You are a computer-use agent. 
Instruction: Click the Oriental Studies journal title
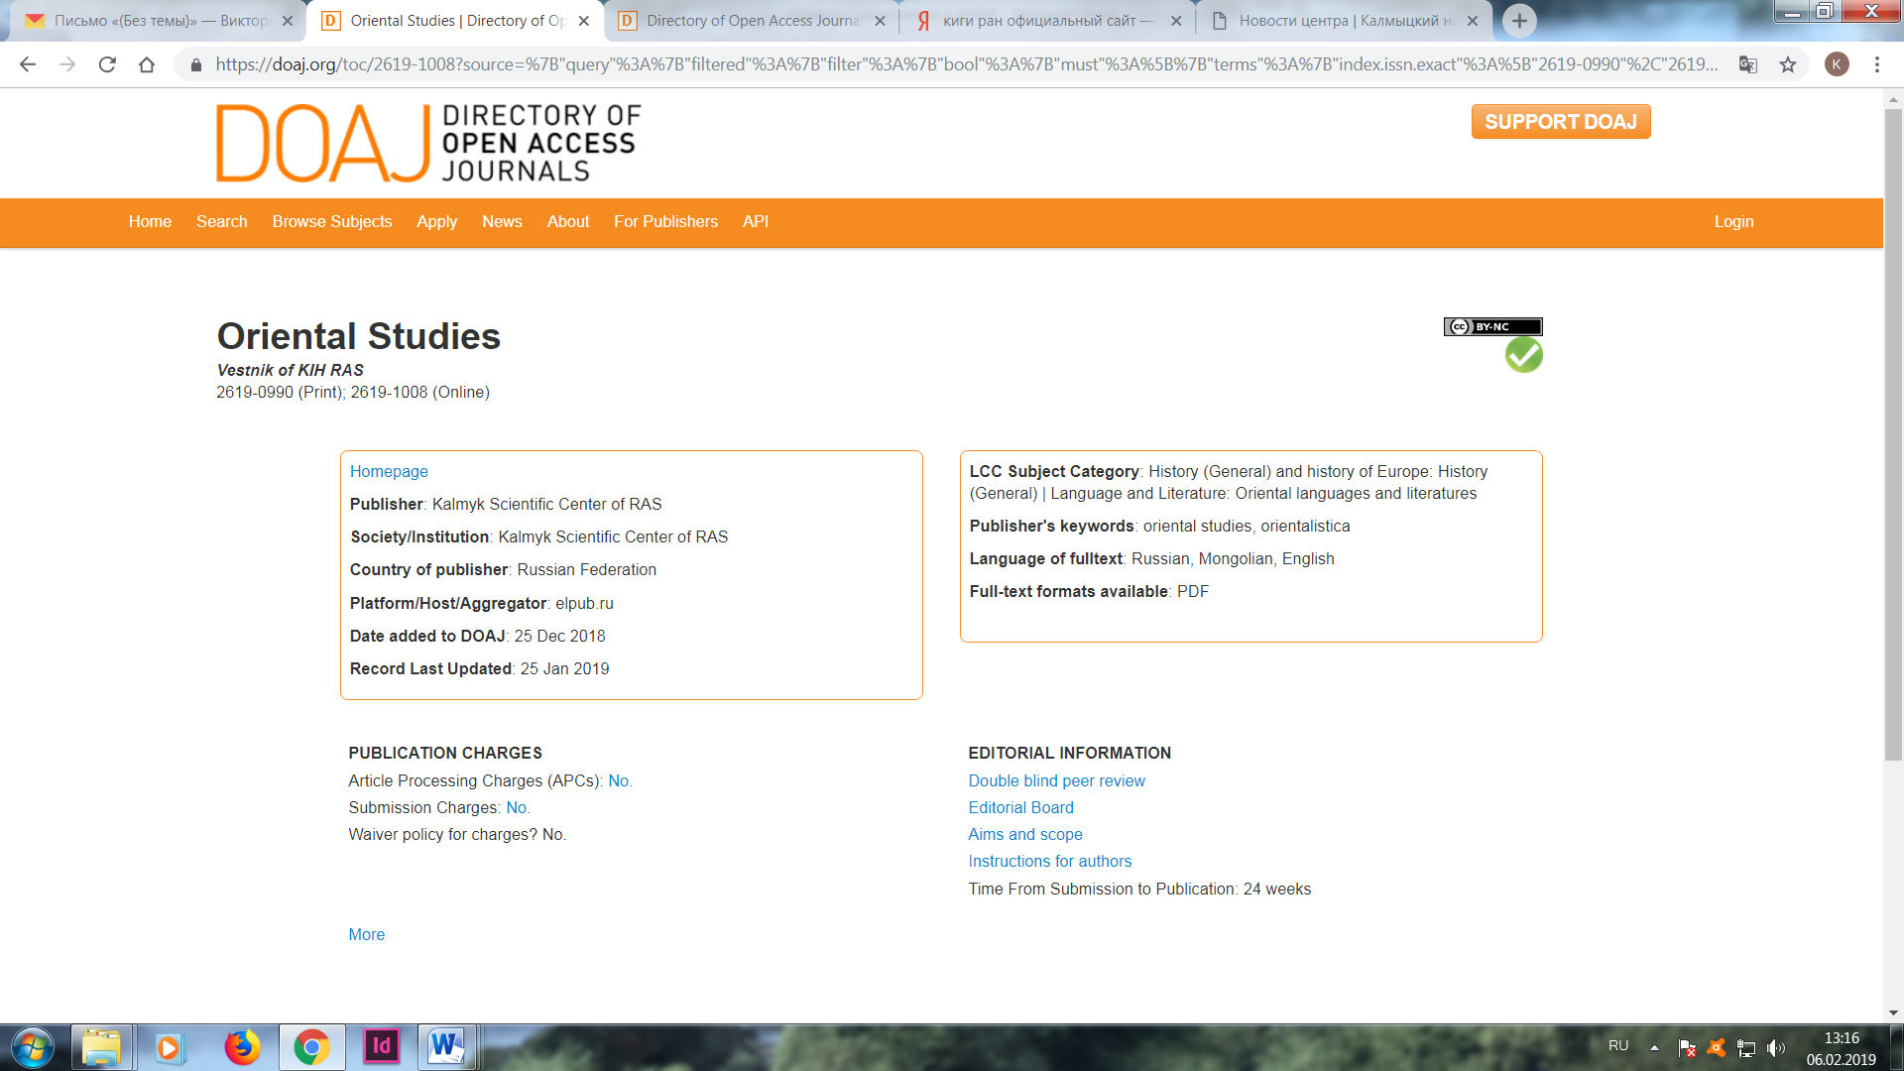tap(359, 336)
